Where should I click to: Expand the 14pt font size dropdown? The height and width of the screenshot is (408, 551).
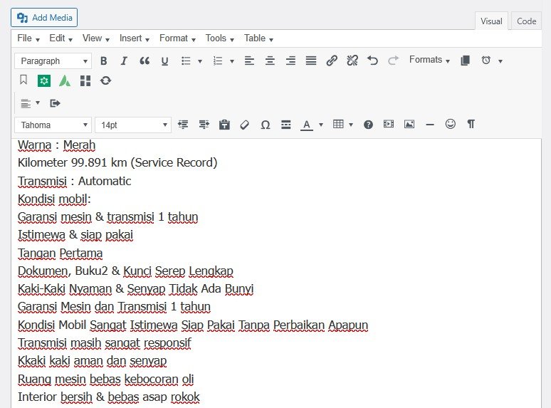pyautogui.click(x=132, y=125)
